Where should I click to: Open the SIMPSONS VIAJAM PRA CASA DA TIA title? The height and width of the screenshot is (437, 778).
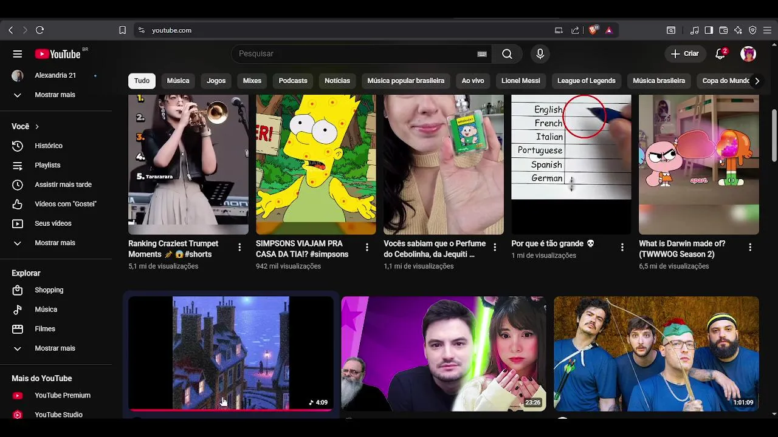[302, 249]
